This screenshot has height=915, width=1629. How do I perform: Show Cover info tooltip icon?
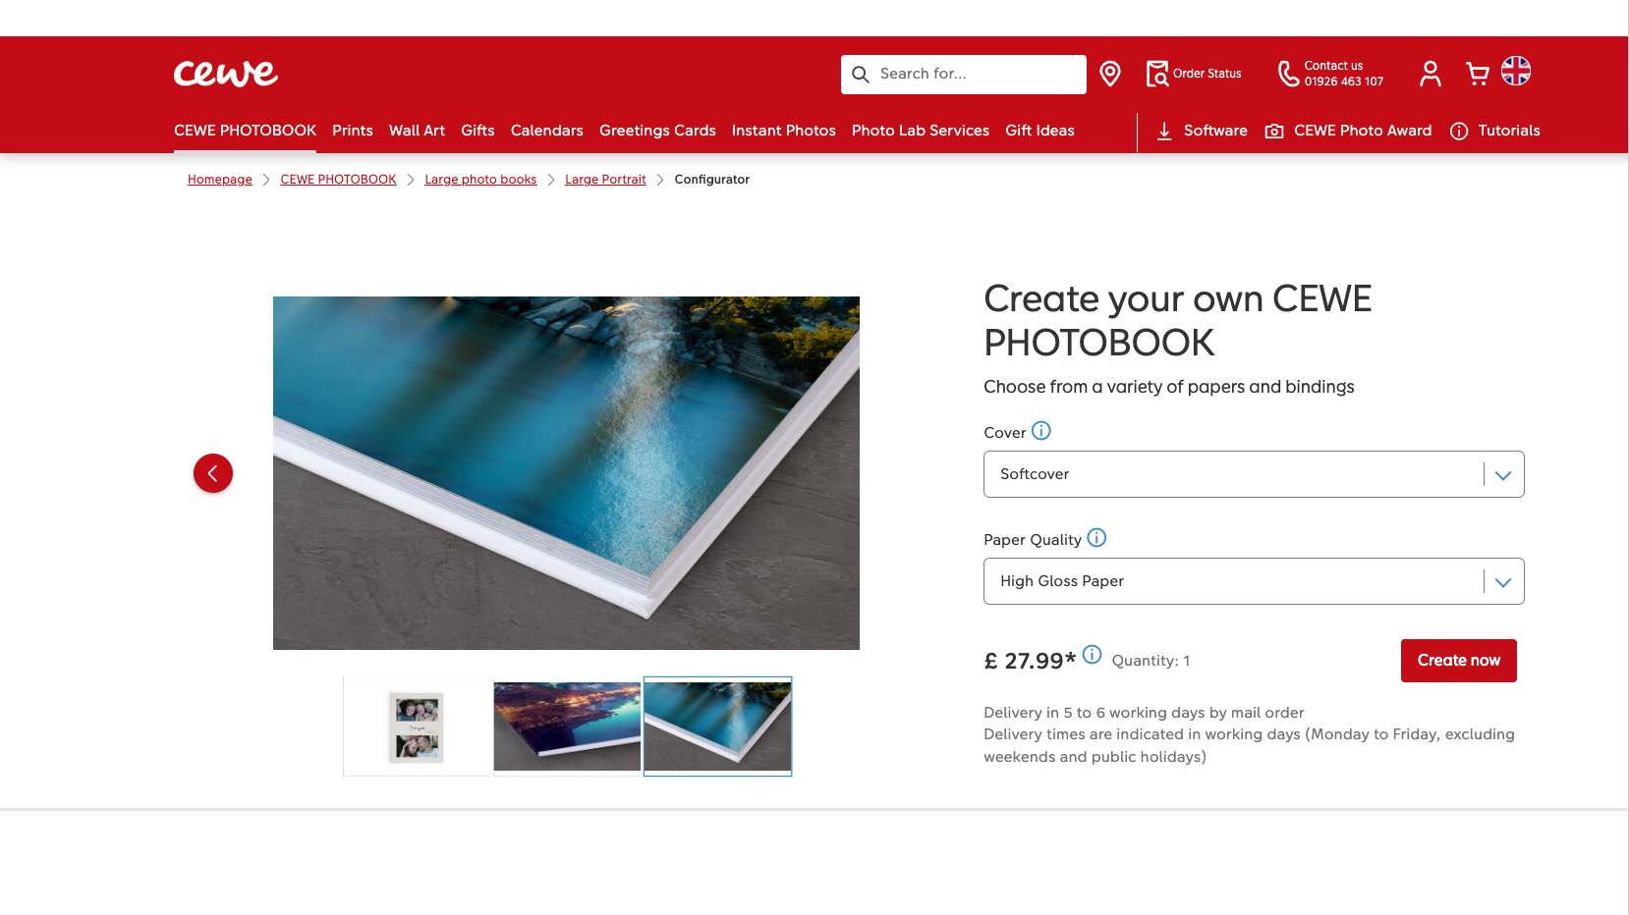click(x=1041, y=430)
